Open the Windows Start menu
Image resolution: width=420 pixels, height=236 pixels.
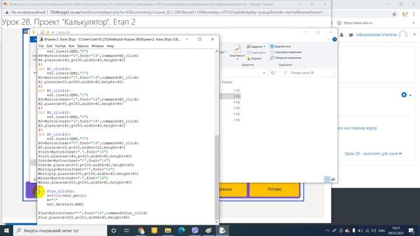[7, 230]
